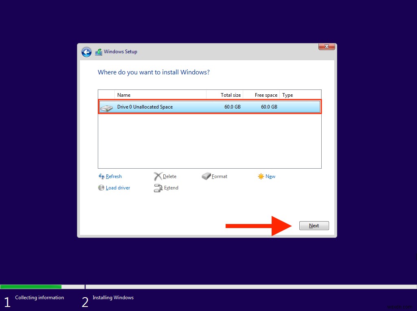The image size is (417, 311).
Task: Close the Windows Setup window
Action: (327, 46)
